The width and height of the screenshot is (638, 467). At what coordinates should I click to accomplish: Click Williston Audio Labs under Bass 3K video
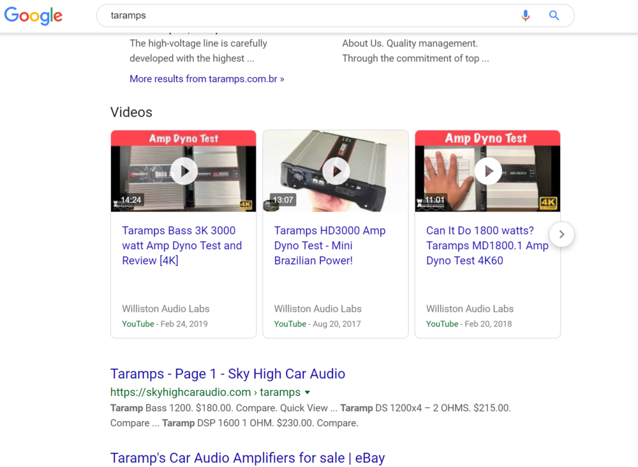coord(166,309)
